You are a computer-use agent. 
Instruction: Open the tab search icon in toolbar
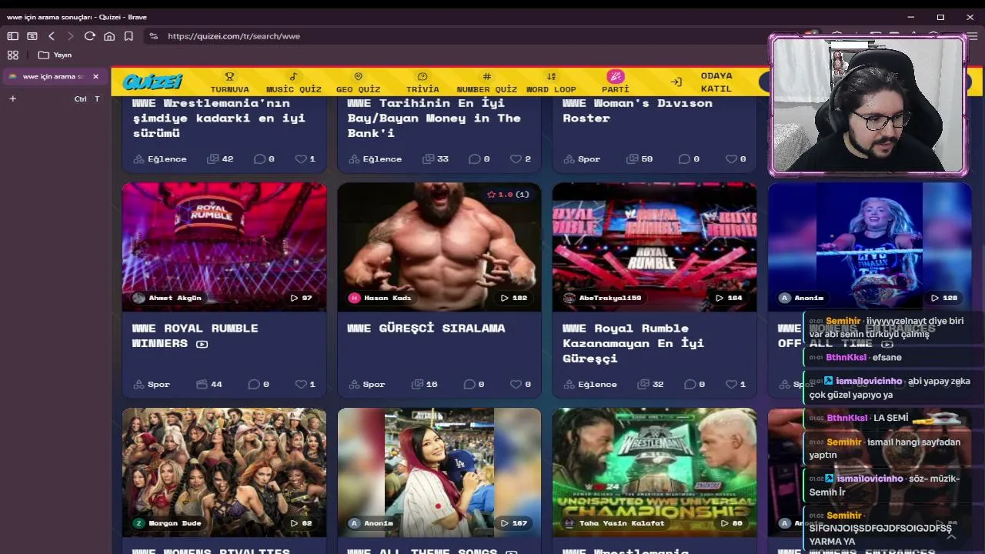click(x=32, y=36)
